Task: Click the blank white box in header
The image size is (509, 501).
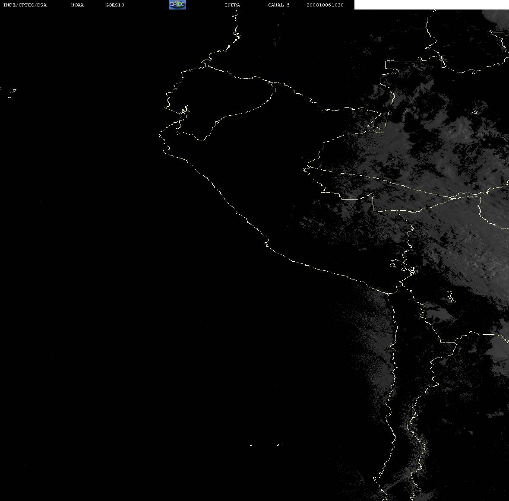Action: pyautogui.click(x=431, y=5)
